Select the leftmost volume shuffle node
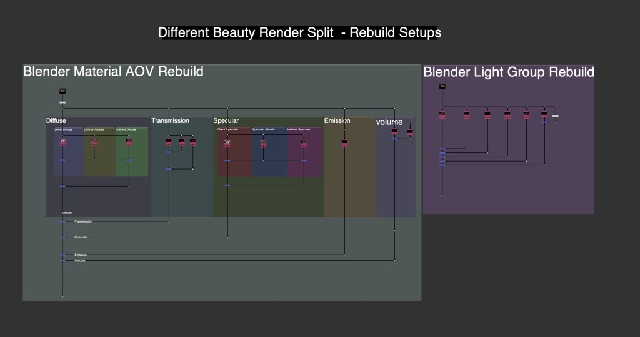Viewport: 640px width, 337px height. [x=394, y=132]
